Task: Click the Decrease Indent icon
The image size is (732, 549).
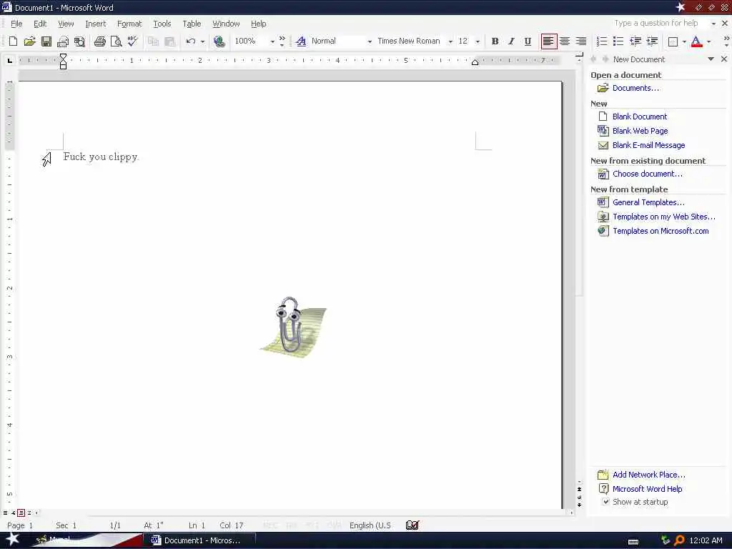Action: [x=635, y=41]
